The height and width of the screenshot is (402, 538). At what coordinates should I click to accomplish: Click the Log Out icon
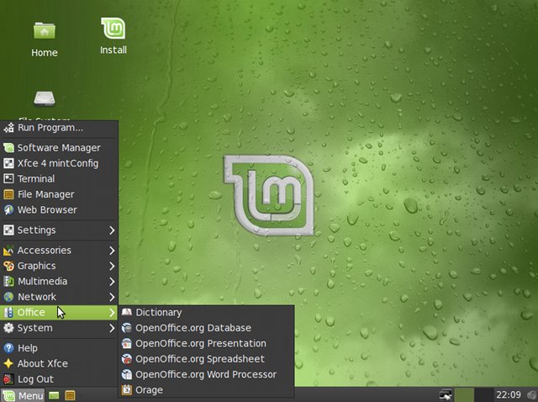pos(8,379)
